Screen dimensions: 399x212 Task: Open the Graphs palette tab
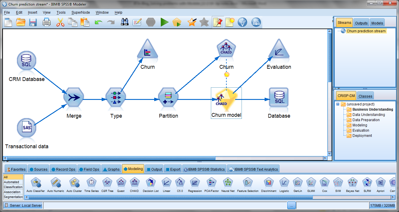click(111, 169)
